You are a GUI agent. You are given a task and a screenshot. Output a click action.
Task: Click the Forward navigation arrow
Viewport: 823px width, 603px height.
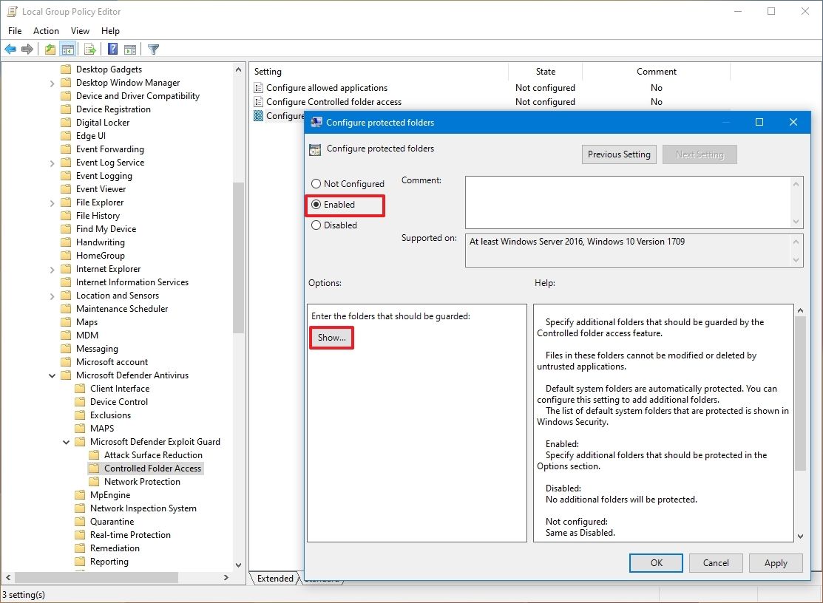point(27,49)
